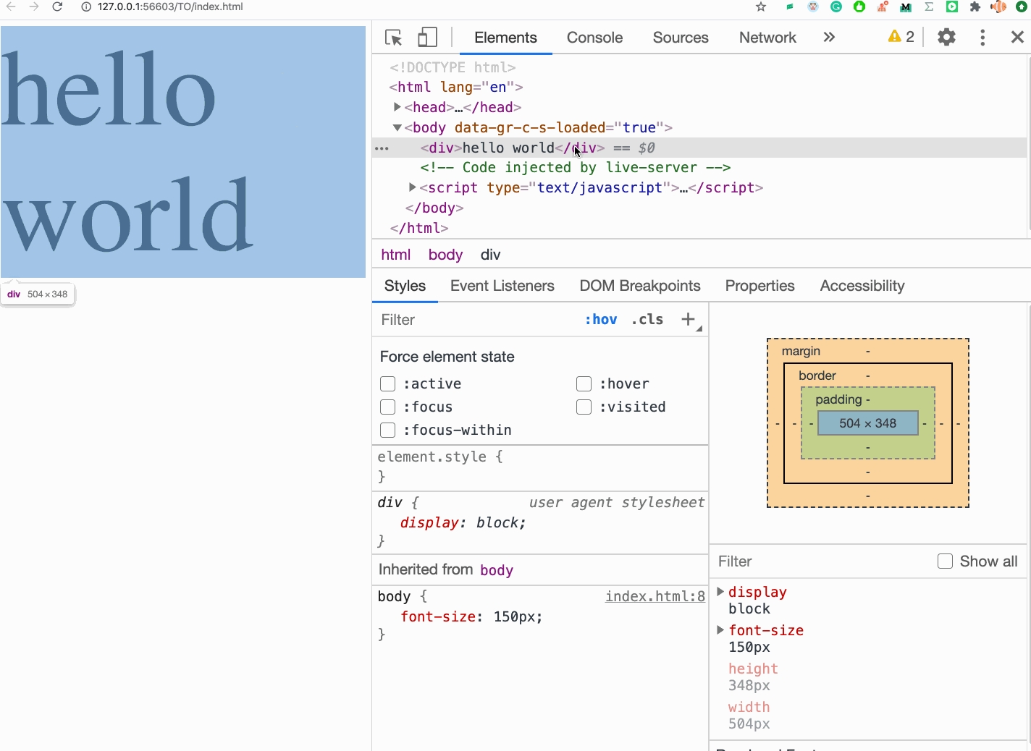1031x751 pixels.
Task: Open the Event Listeners tab
Action: 502,286
